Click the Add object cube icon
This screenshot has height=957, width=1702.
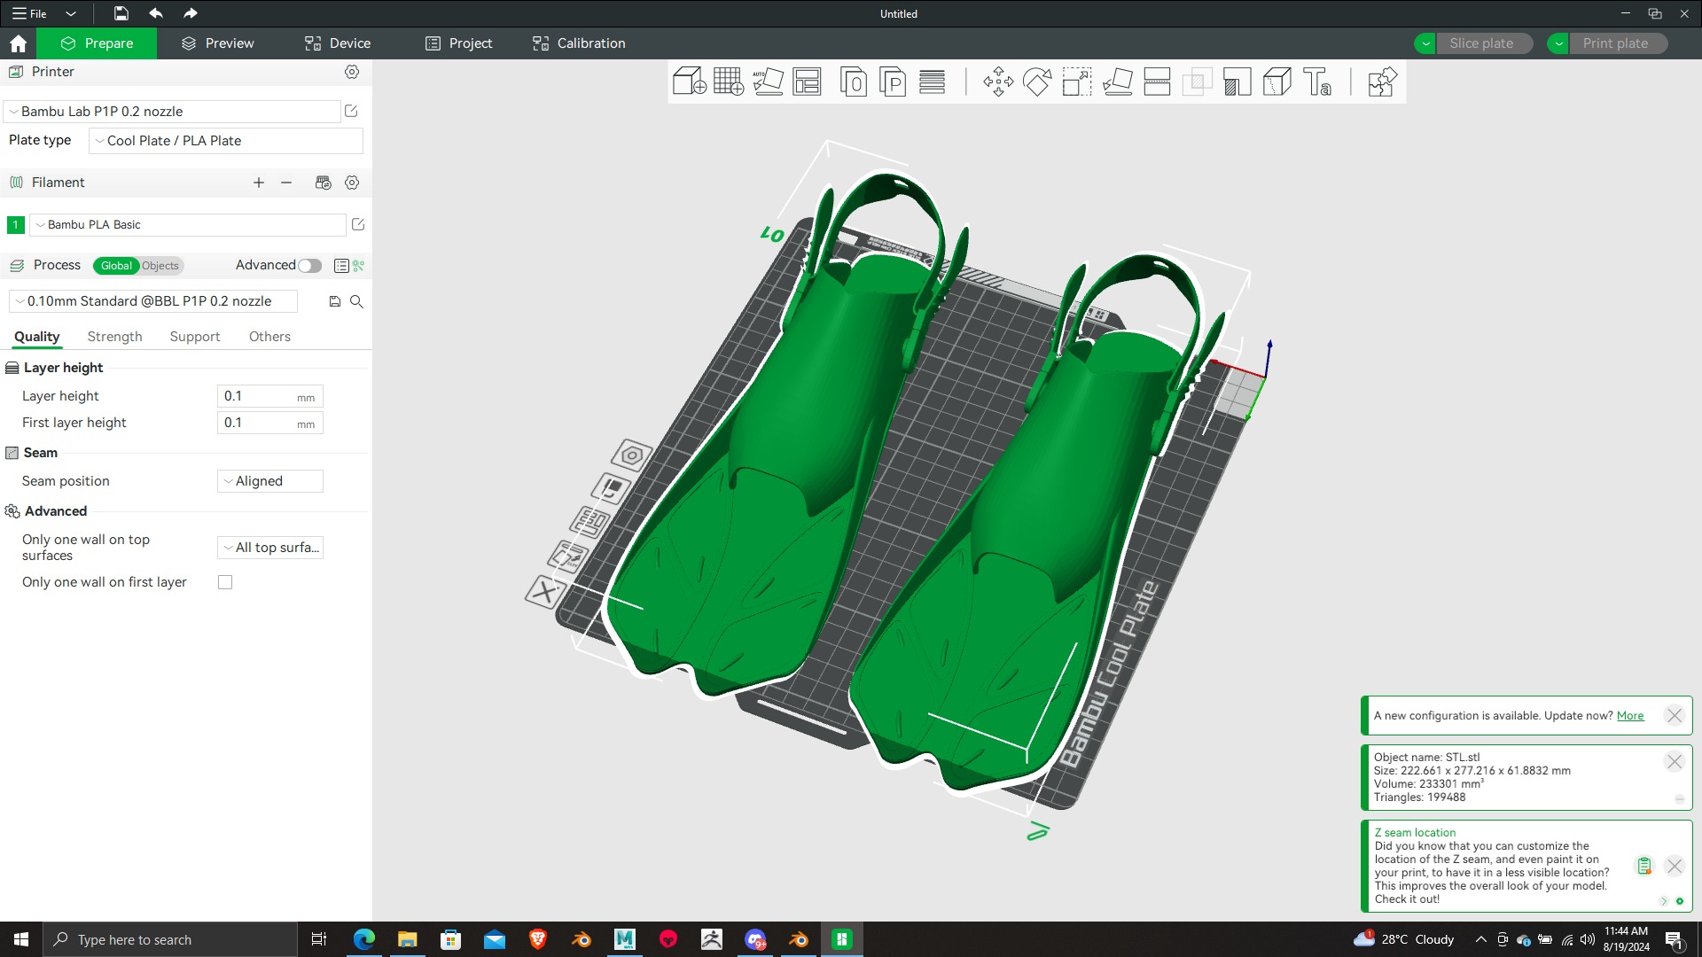[x=689, y=82]
